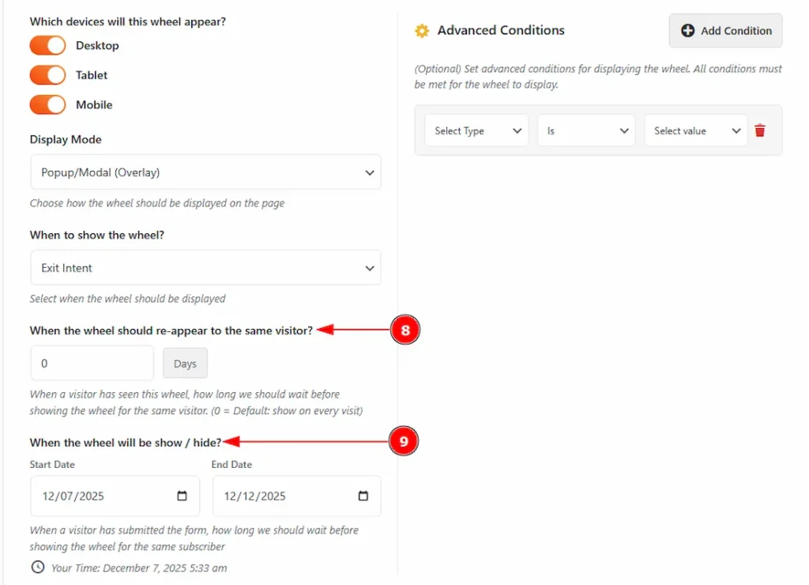Click the Start Date field showing 12/07/2025
The width and height of the screenshot is (809, 585).
tap(103, 496)
